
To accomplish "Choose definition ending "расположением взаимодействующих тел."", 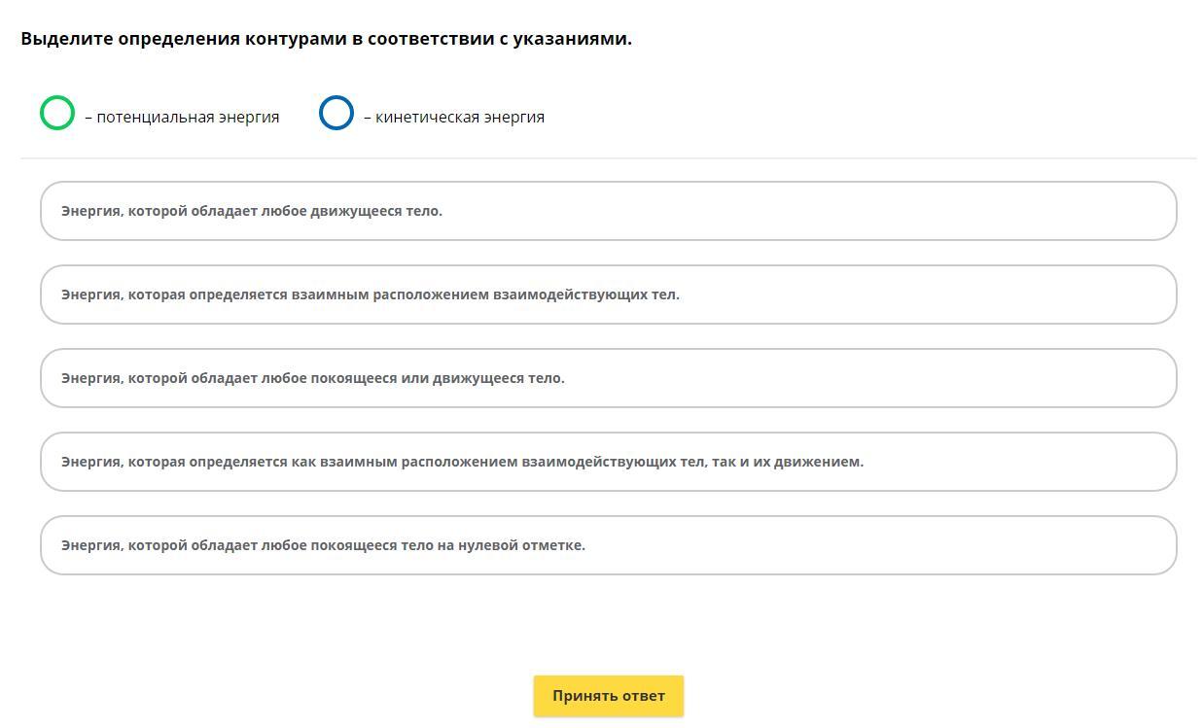I will pos(608,295).
